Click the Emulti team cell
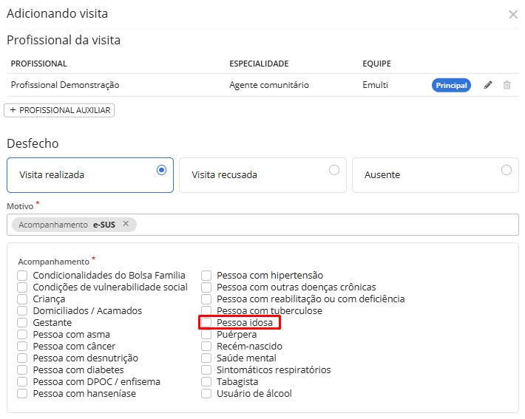 coord(375,85)
